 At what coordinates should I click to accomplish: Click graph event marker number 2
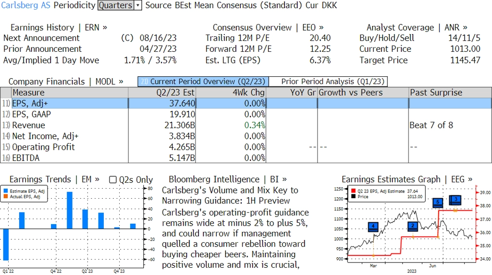point(413,226)
